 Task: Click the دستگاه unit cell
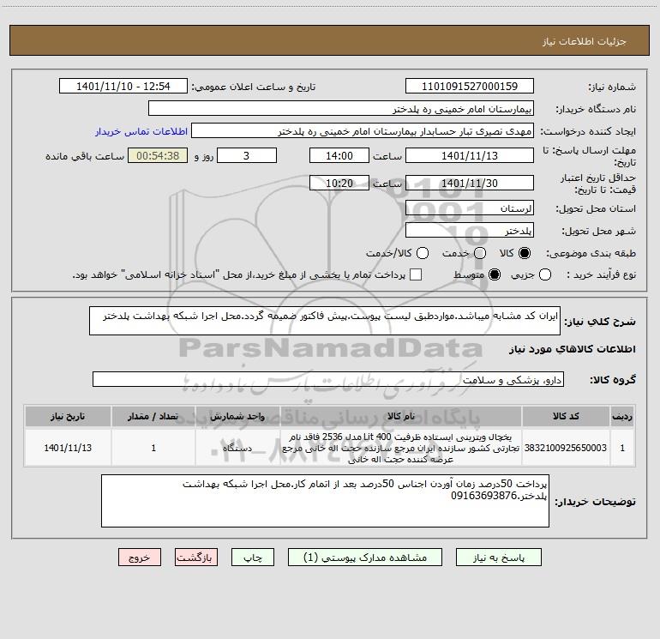pos(237,448)
